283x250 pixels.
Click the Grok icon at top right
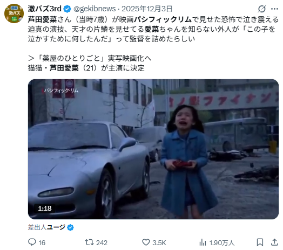[262, 9]
